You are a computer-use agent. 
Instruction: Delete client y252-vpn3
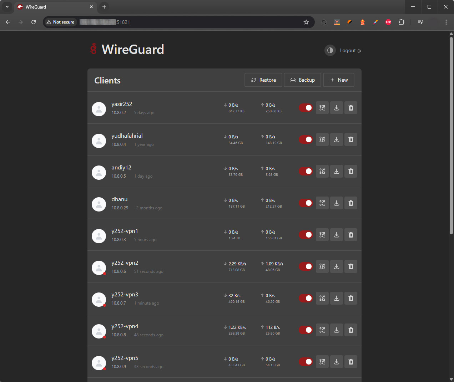[x=351, y=298]
